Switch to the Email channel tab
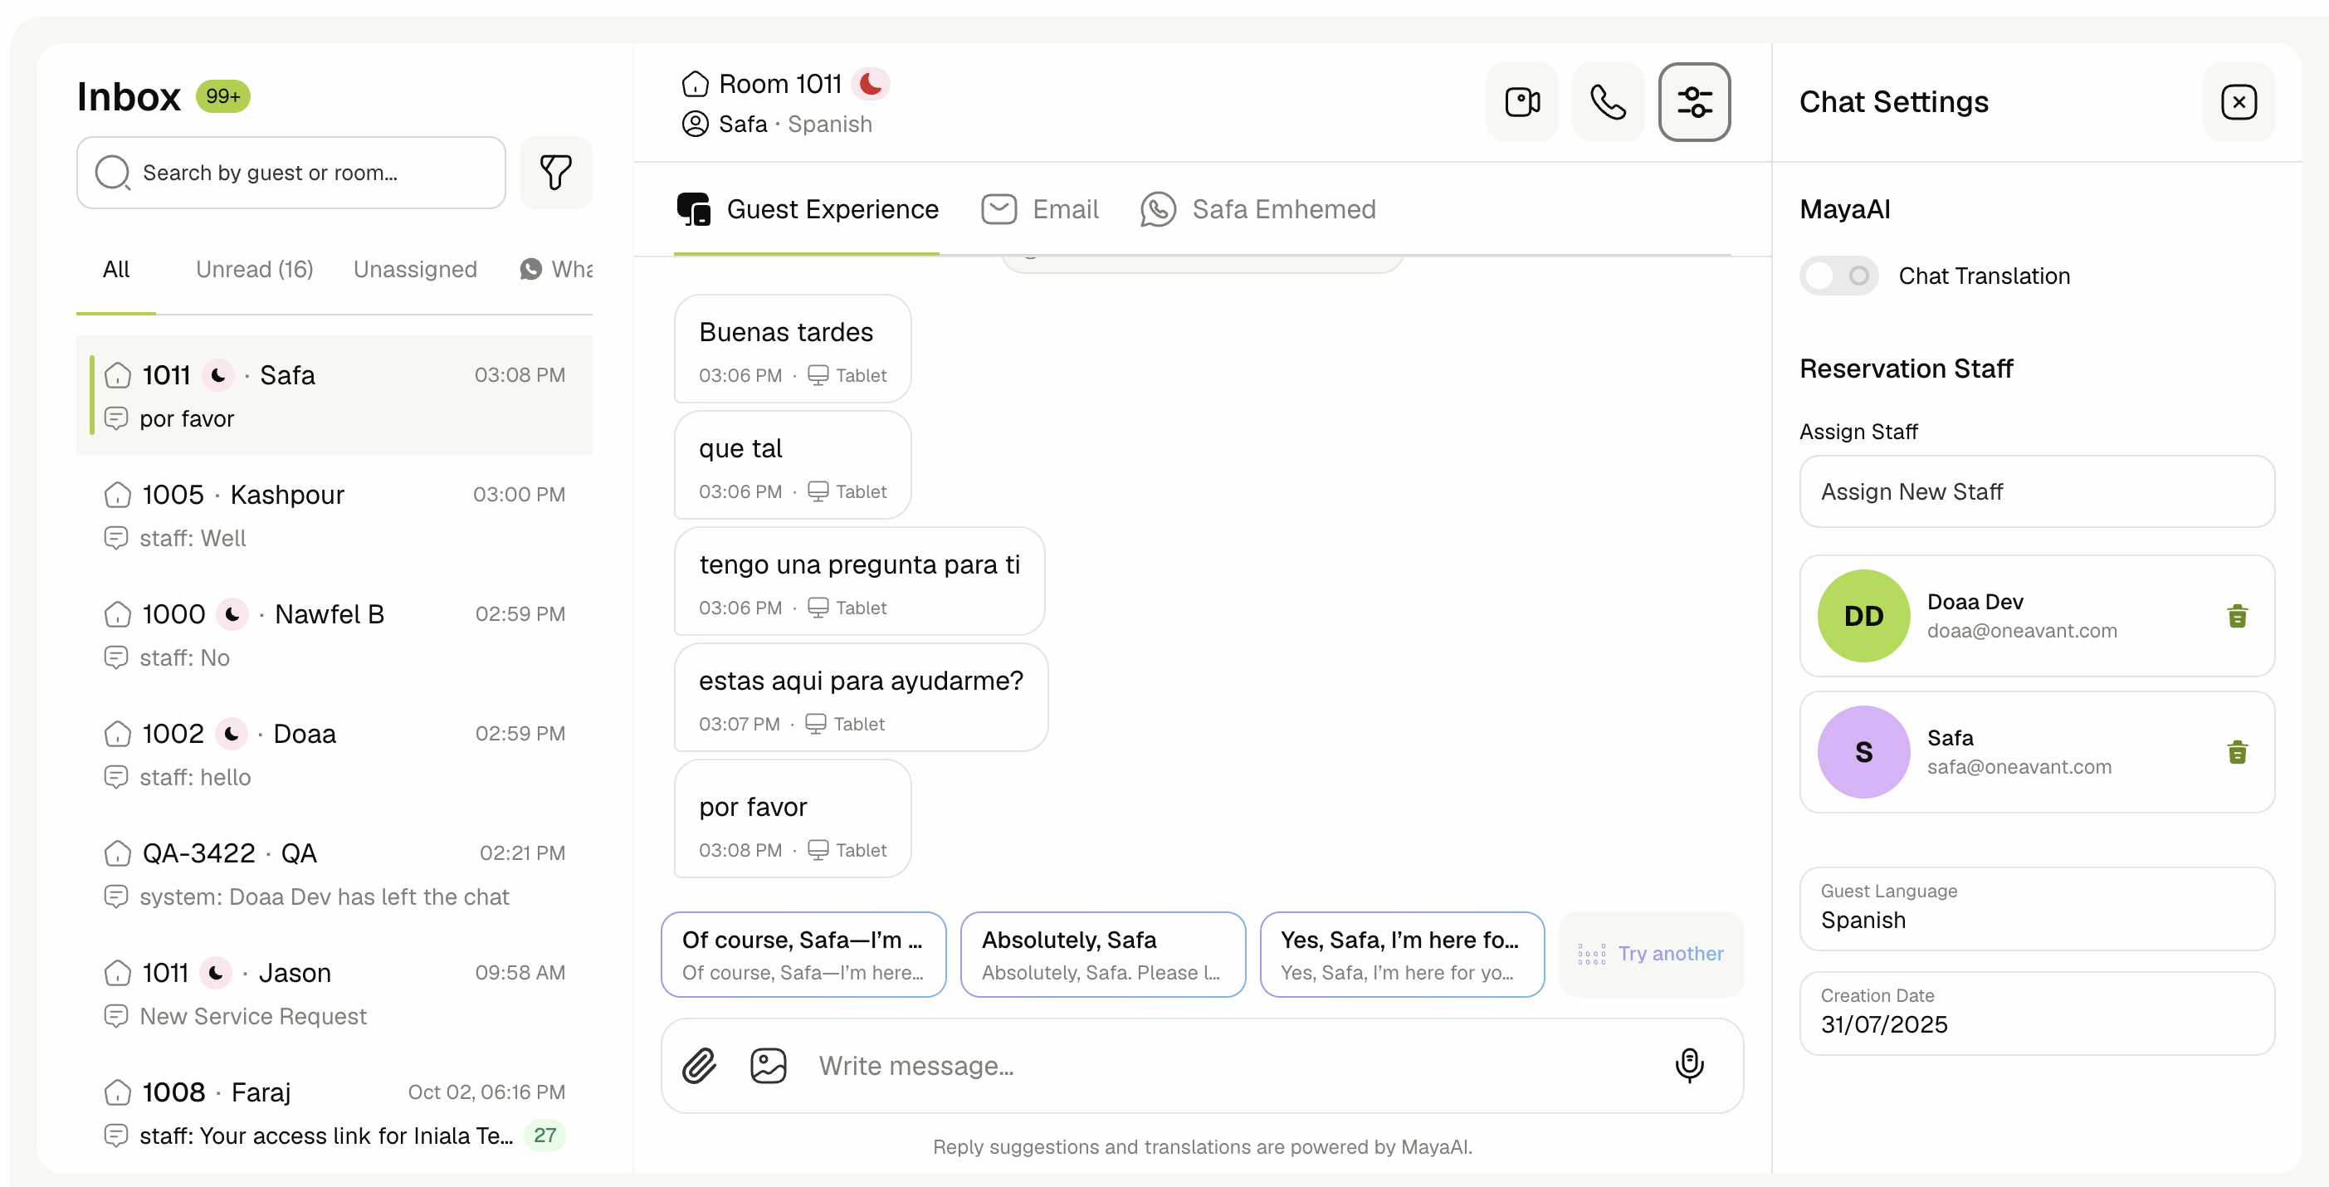The height and width of the screenshot is (1187, 2329). pyautogui.click(x=1040, y=210)
